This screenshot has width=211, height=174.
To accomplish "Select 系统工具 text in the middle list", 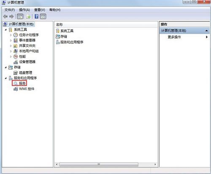I will tap(67, 31).
